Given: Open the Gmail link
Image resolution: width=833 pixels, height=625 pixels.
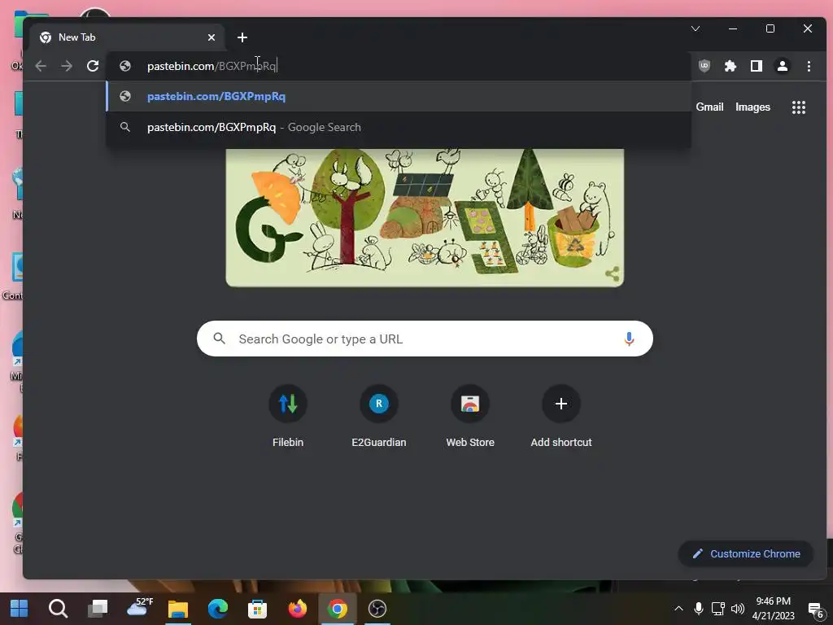Looking at the screenshot, I should coord(709,107).
